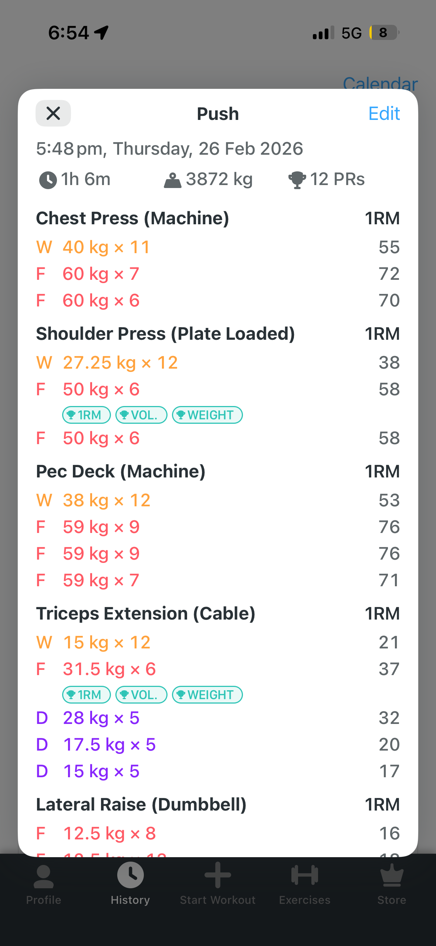Tap the WEIGHT badge under Triceps Extension

tap(207, 695)
